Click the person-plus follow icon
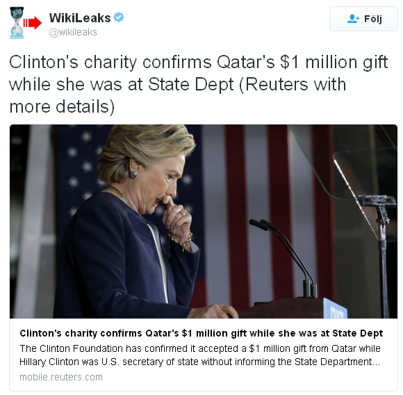Viewport: 403px width, 395px height. [353, 19]
